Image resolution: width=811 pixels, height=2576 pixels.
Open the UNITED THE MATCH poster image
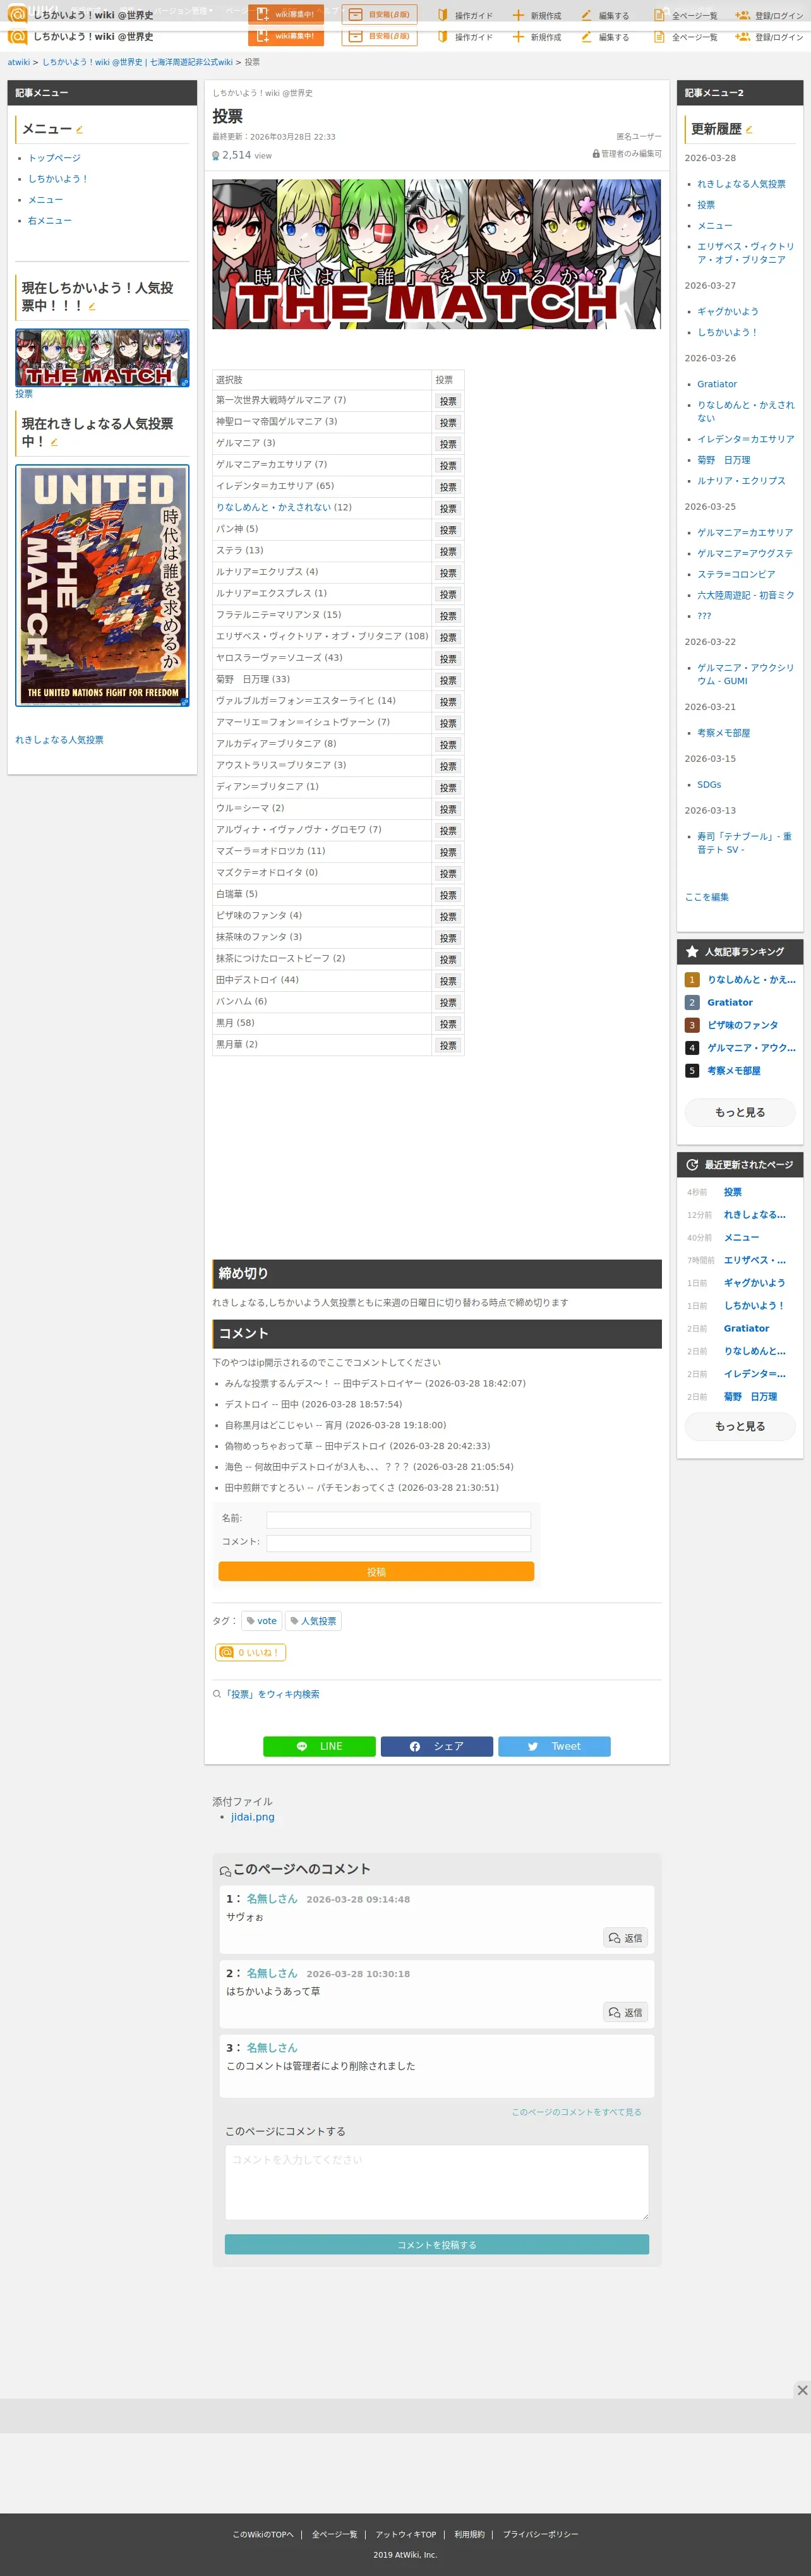pos(102,585)
